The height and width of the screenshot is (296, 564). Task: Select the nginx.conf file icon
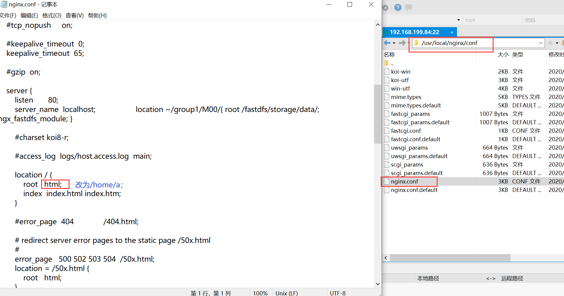pos(386,181)
